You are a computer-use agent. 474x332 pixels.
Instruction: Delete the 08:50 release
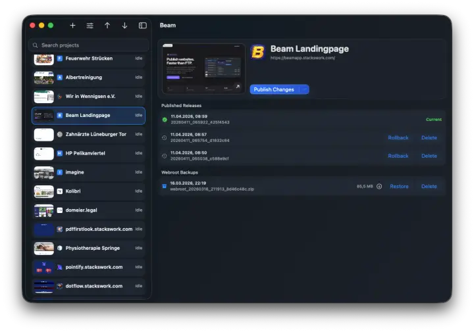[x=429, y=156]
